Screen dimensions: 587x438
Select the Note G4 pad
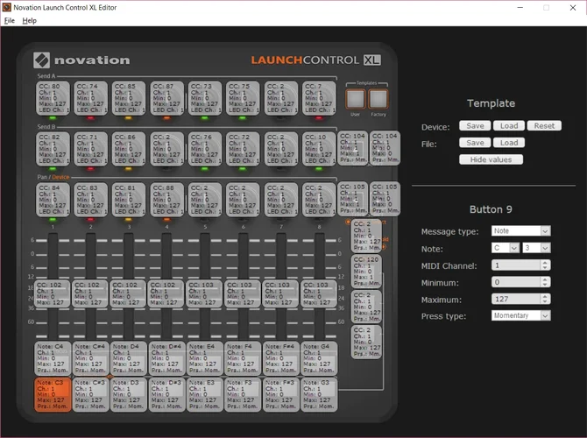click(319, 358)
